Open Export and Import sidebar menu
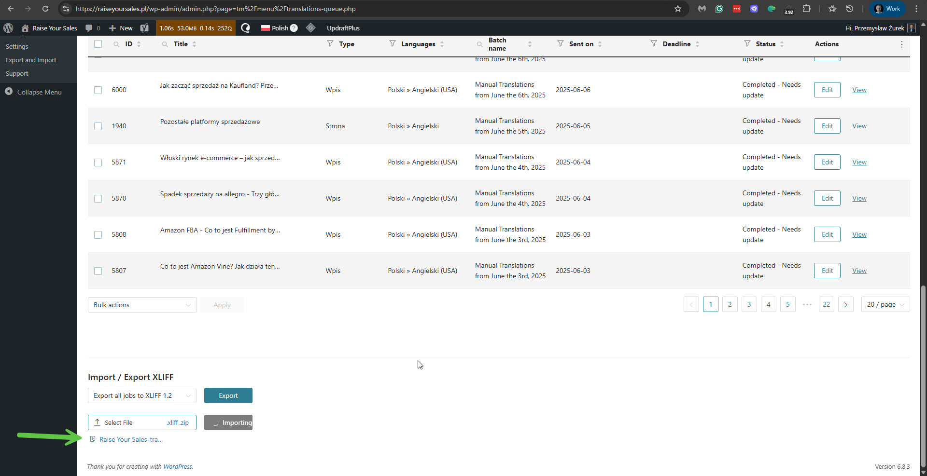The image size is (927, 476). click(31, 60)
